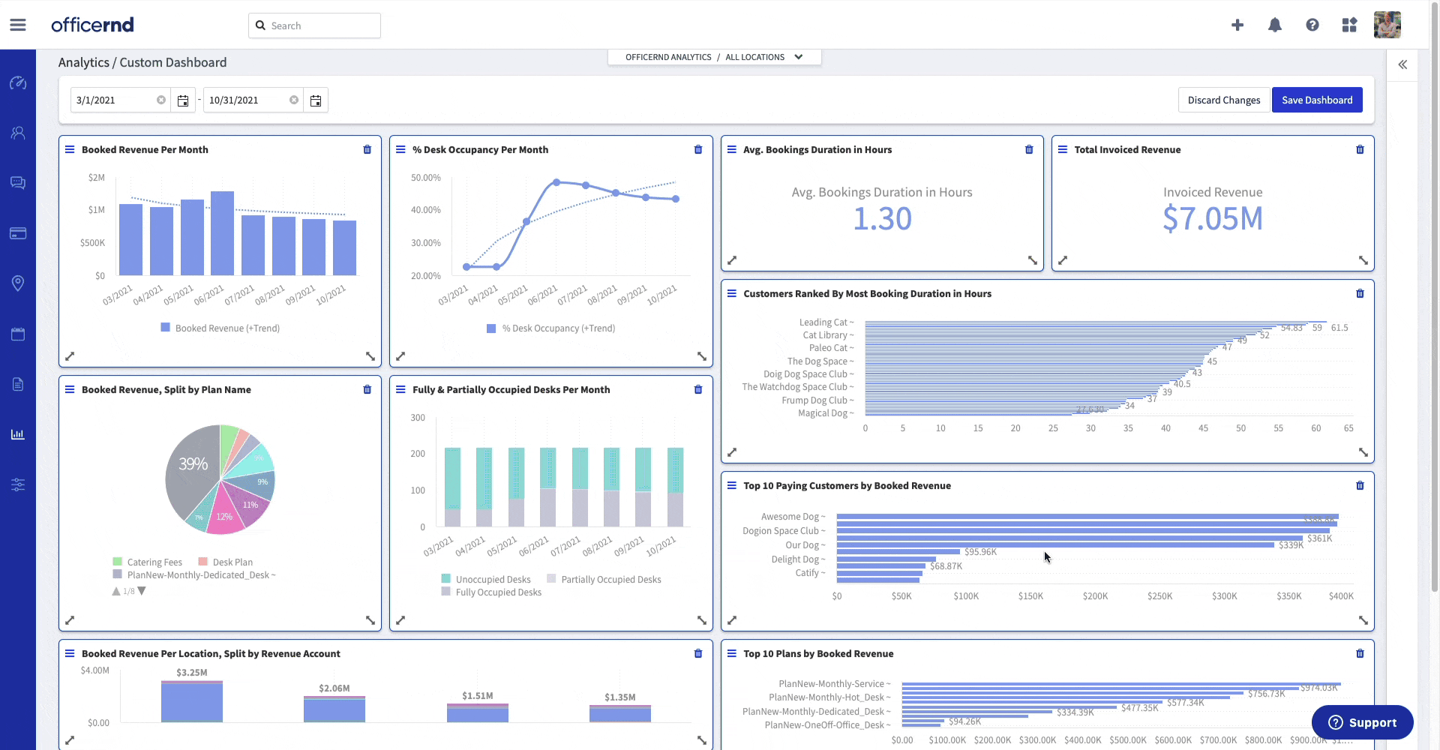The width and height of the screenshot is (1440, 750).
Task: Click inside the Search field
Action: pyautogui.click(x=315, y=25)
